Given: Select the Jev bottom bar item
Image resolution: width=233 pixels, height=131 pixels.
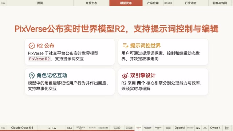Looking at the screenshot, I should [198, 128].
